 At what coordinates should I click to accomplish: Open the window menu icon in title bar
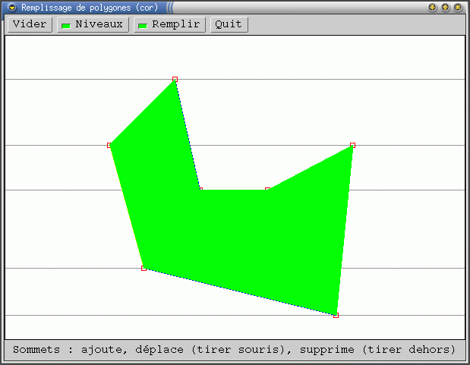pos(12,7)
